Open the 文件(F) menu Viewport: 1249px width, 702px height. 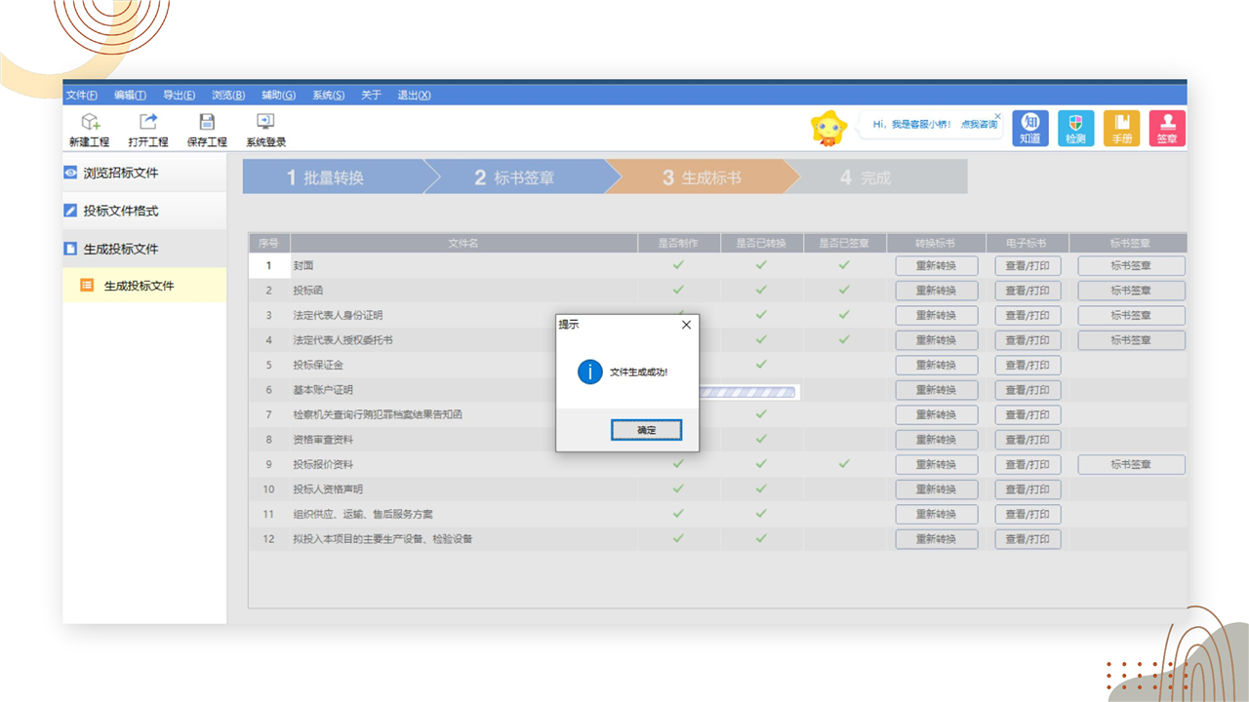point(81,96)
